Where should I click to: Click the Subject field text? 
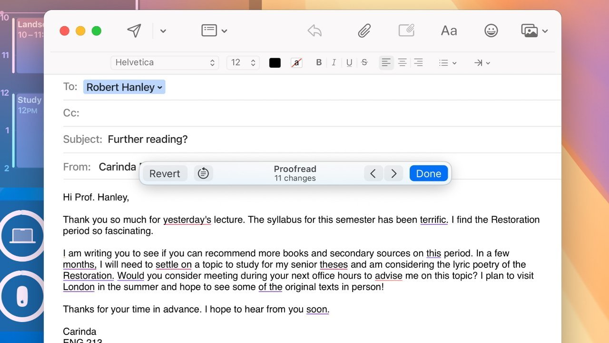(x=147, y=139)
